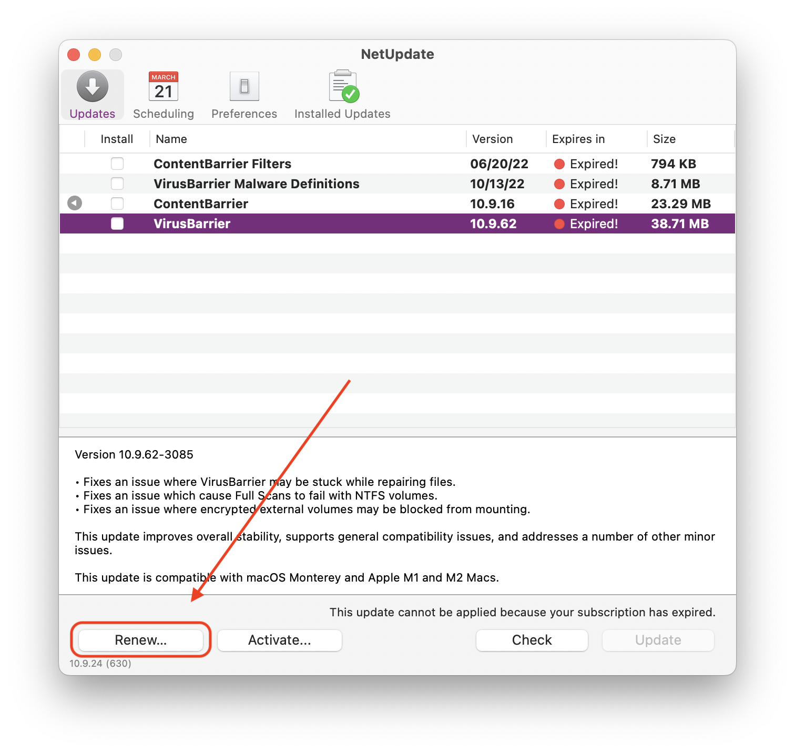Viewport: 795px width, 753px height.
Task: Sort list by Size column header
Action: (x=664, y=139)
